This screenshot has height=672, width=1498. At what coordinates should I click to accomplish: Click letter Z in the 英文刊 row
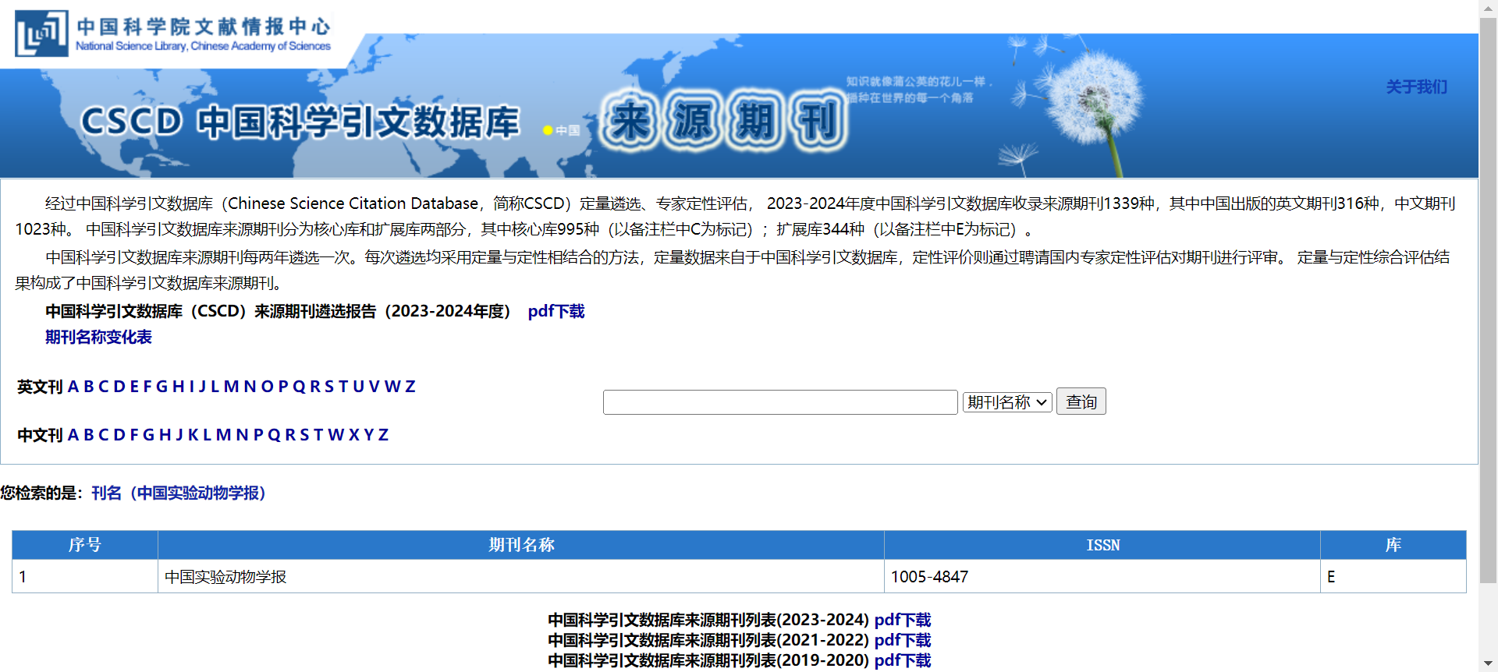tap(410, 387)
